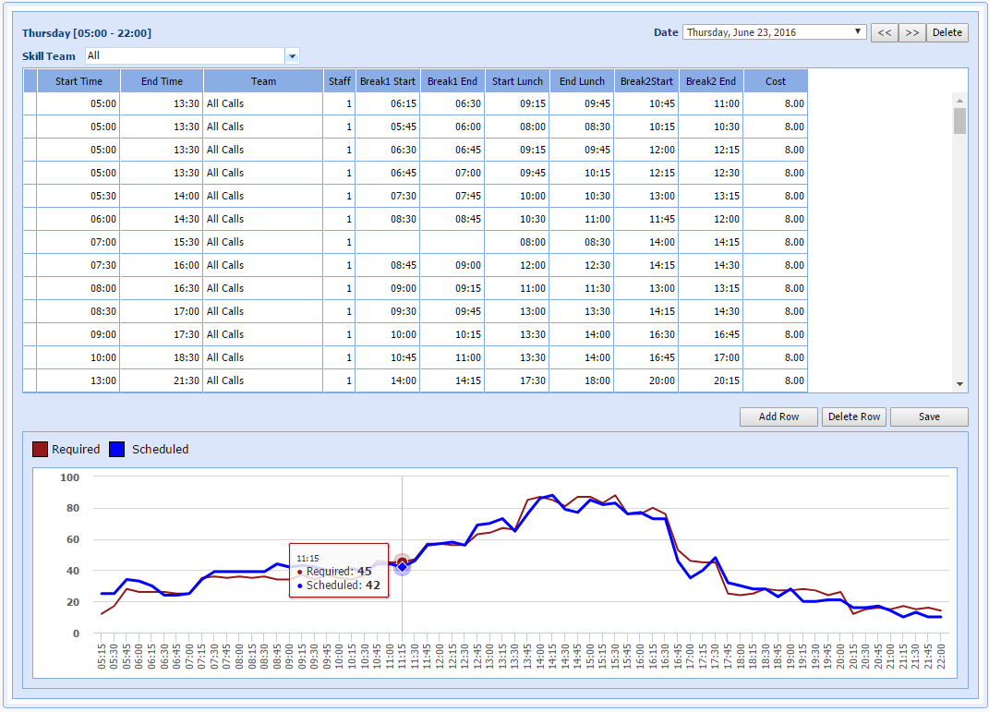Open the Date dropdown
Screen dimensions: 989x712
(x=774, y=32)
